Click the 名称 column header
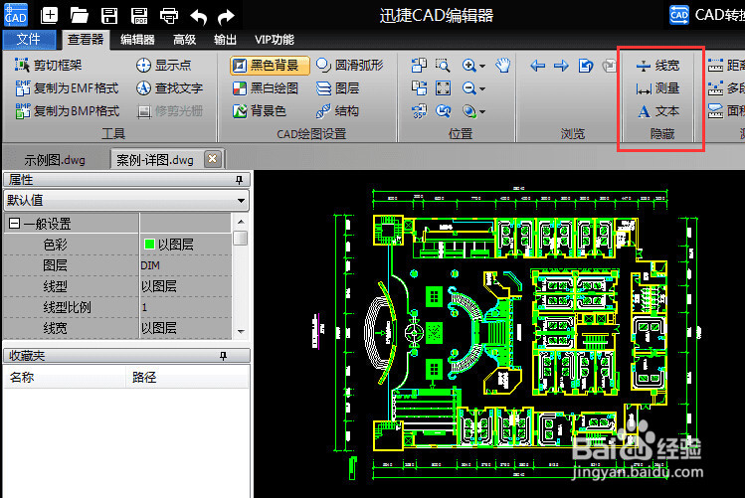The height and width of the screenshot is (498, 745). [x=65, y=378]
